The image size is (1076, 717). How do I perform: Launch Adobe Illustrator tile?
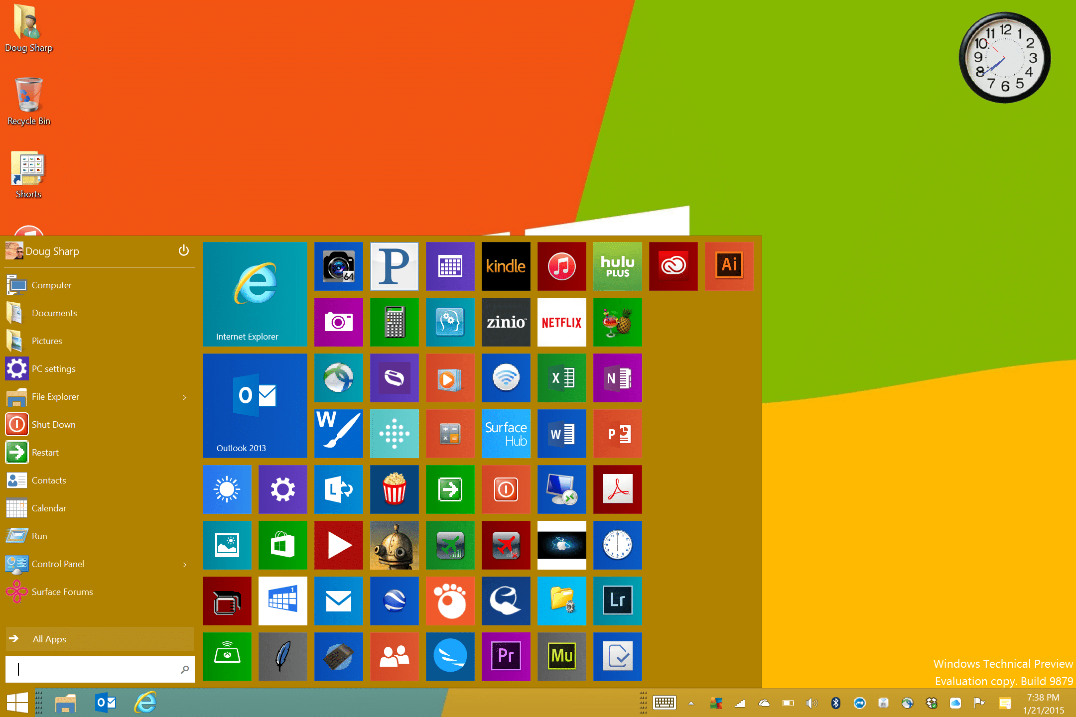coord(729,266)
